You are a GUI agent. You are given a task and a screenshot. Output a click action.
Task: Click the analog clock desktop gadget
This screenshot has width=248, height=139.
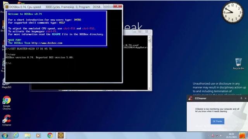coord(232,13)
